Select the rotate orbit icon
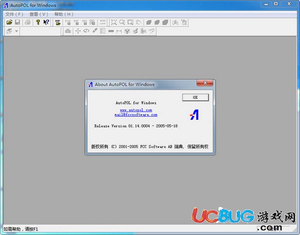 coord(86,31)
